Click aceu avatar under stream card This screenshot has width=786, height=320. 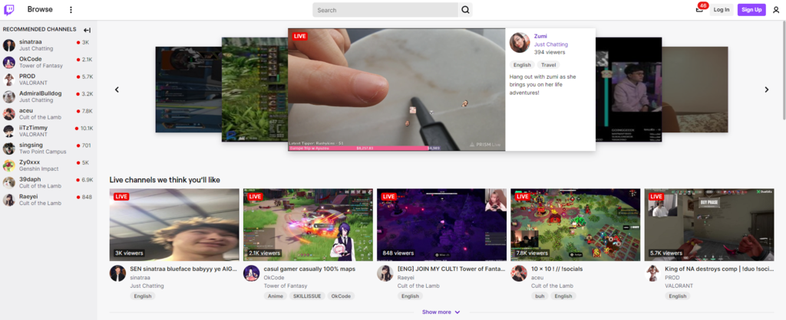[x=519, y=273]
